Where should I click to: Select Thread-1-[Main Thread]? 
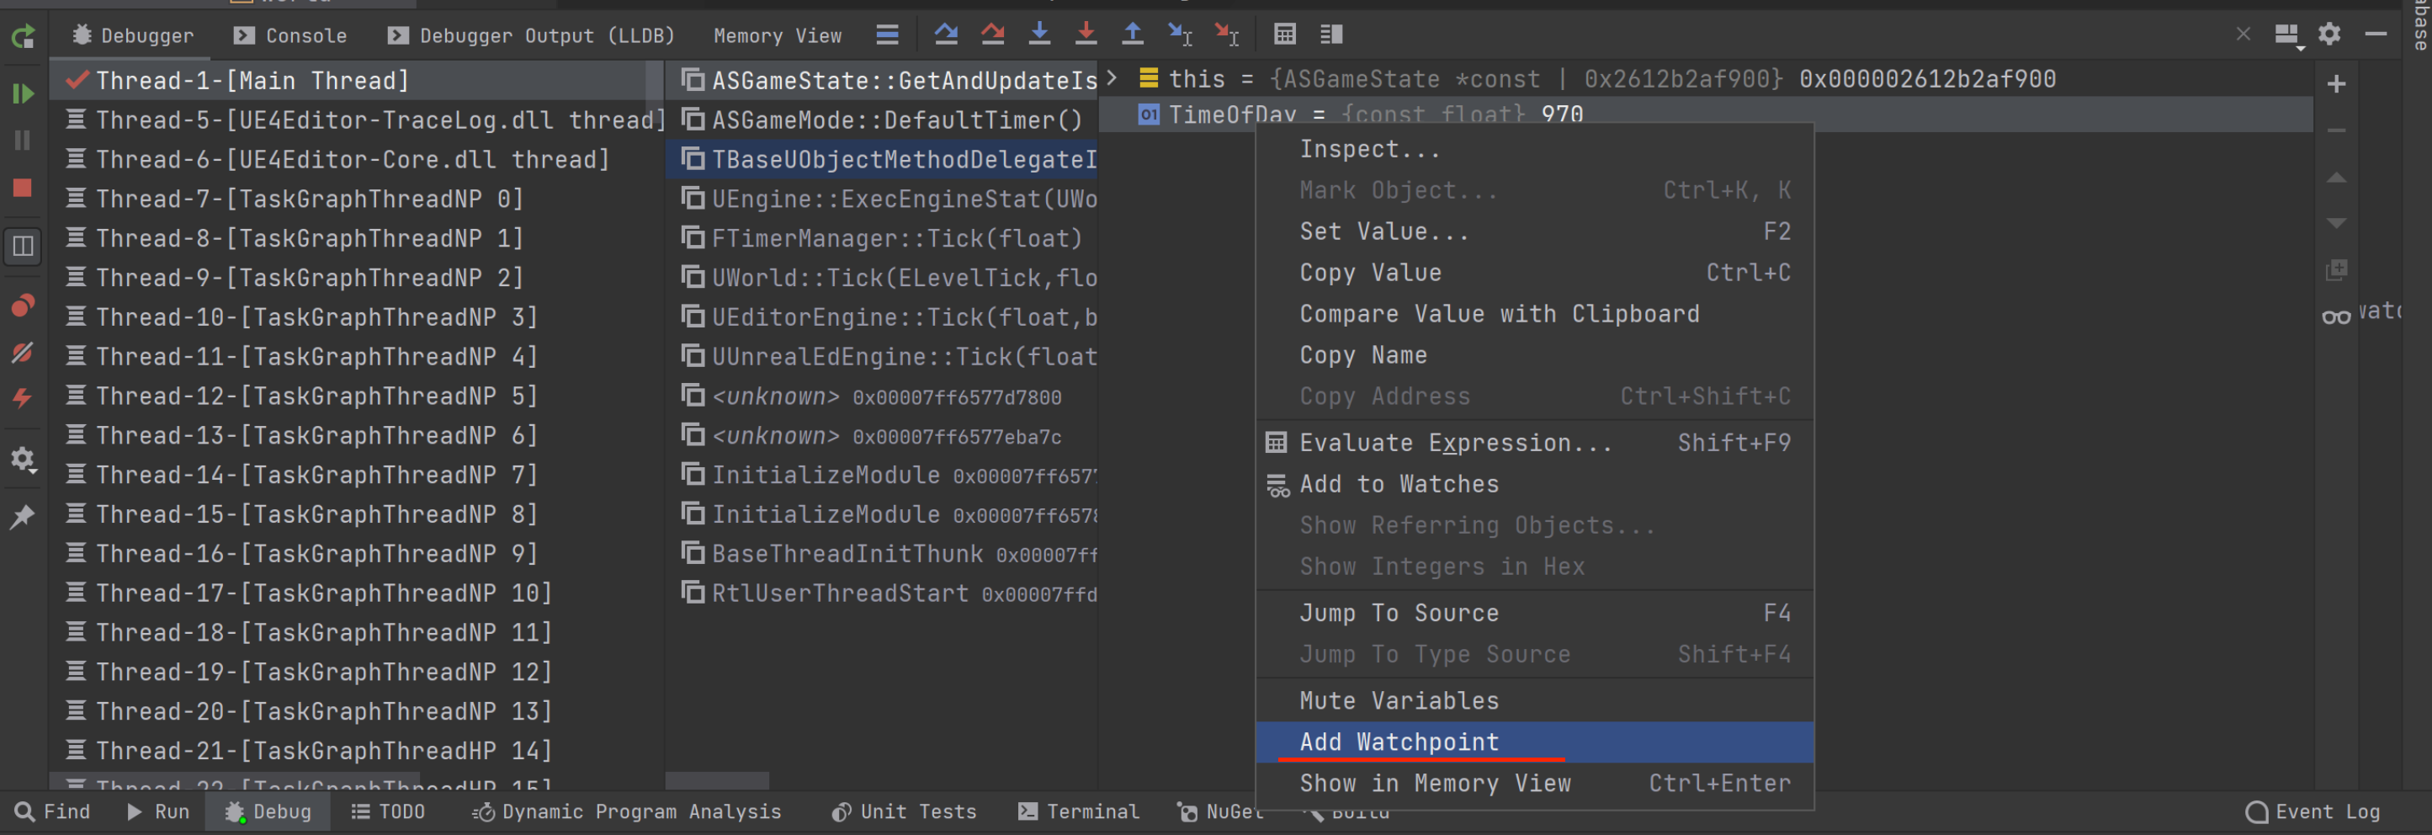click(357, 80)
